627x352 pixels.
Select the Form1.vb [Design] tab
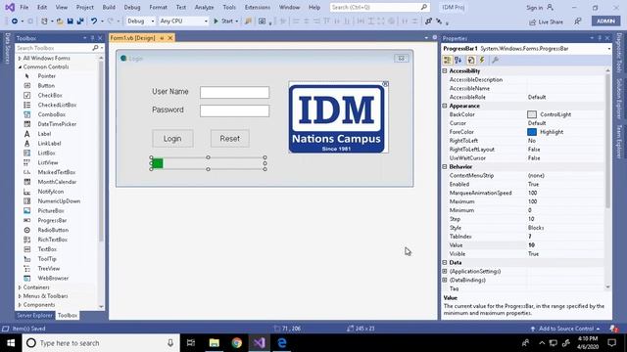click(x=133, y=38)
